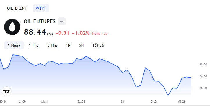This screenshot has width=210, height=106.
Task: Select the WTI1! symbol tab
Action: [41, 8]
